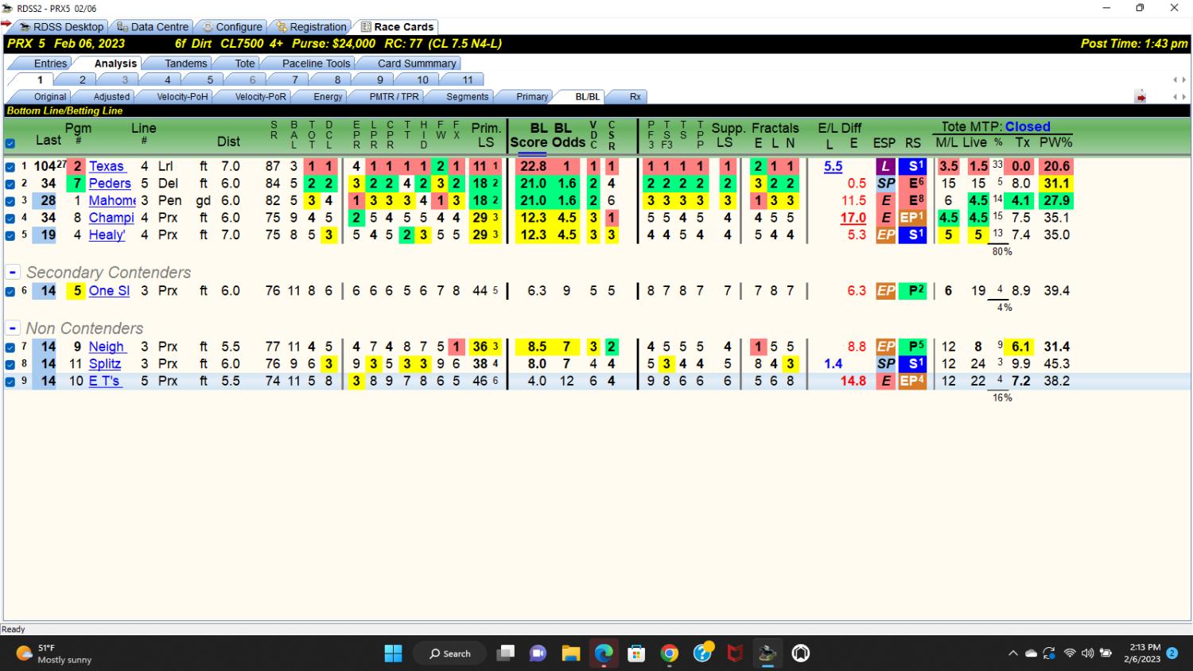This screenshot has height=671, width=1193.
Task: Select the Energy view tab
Action: point(328,96)
